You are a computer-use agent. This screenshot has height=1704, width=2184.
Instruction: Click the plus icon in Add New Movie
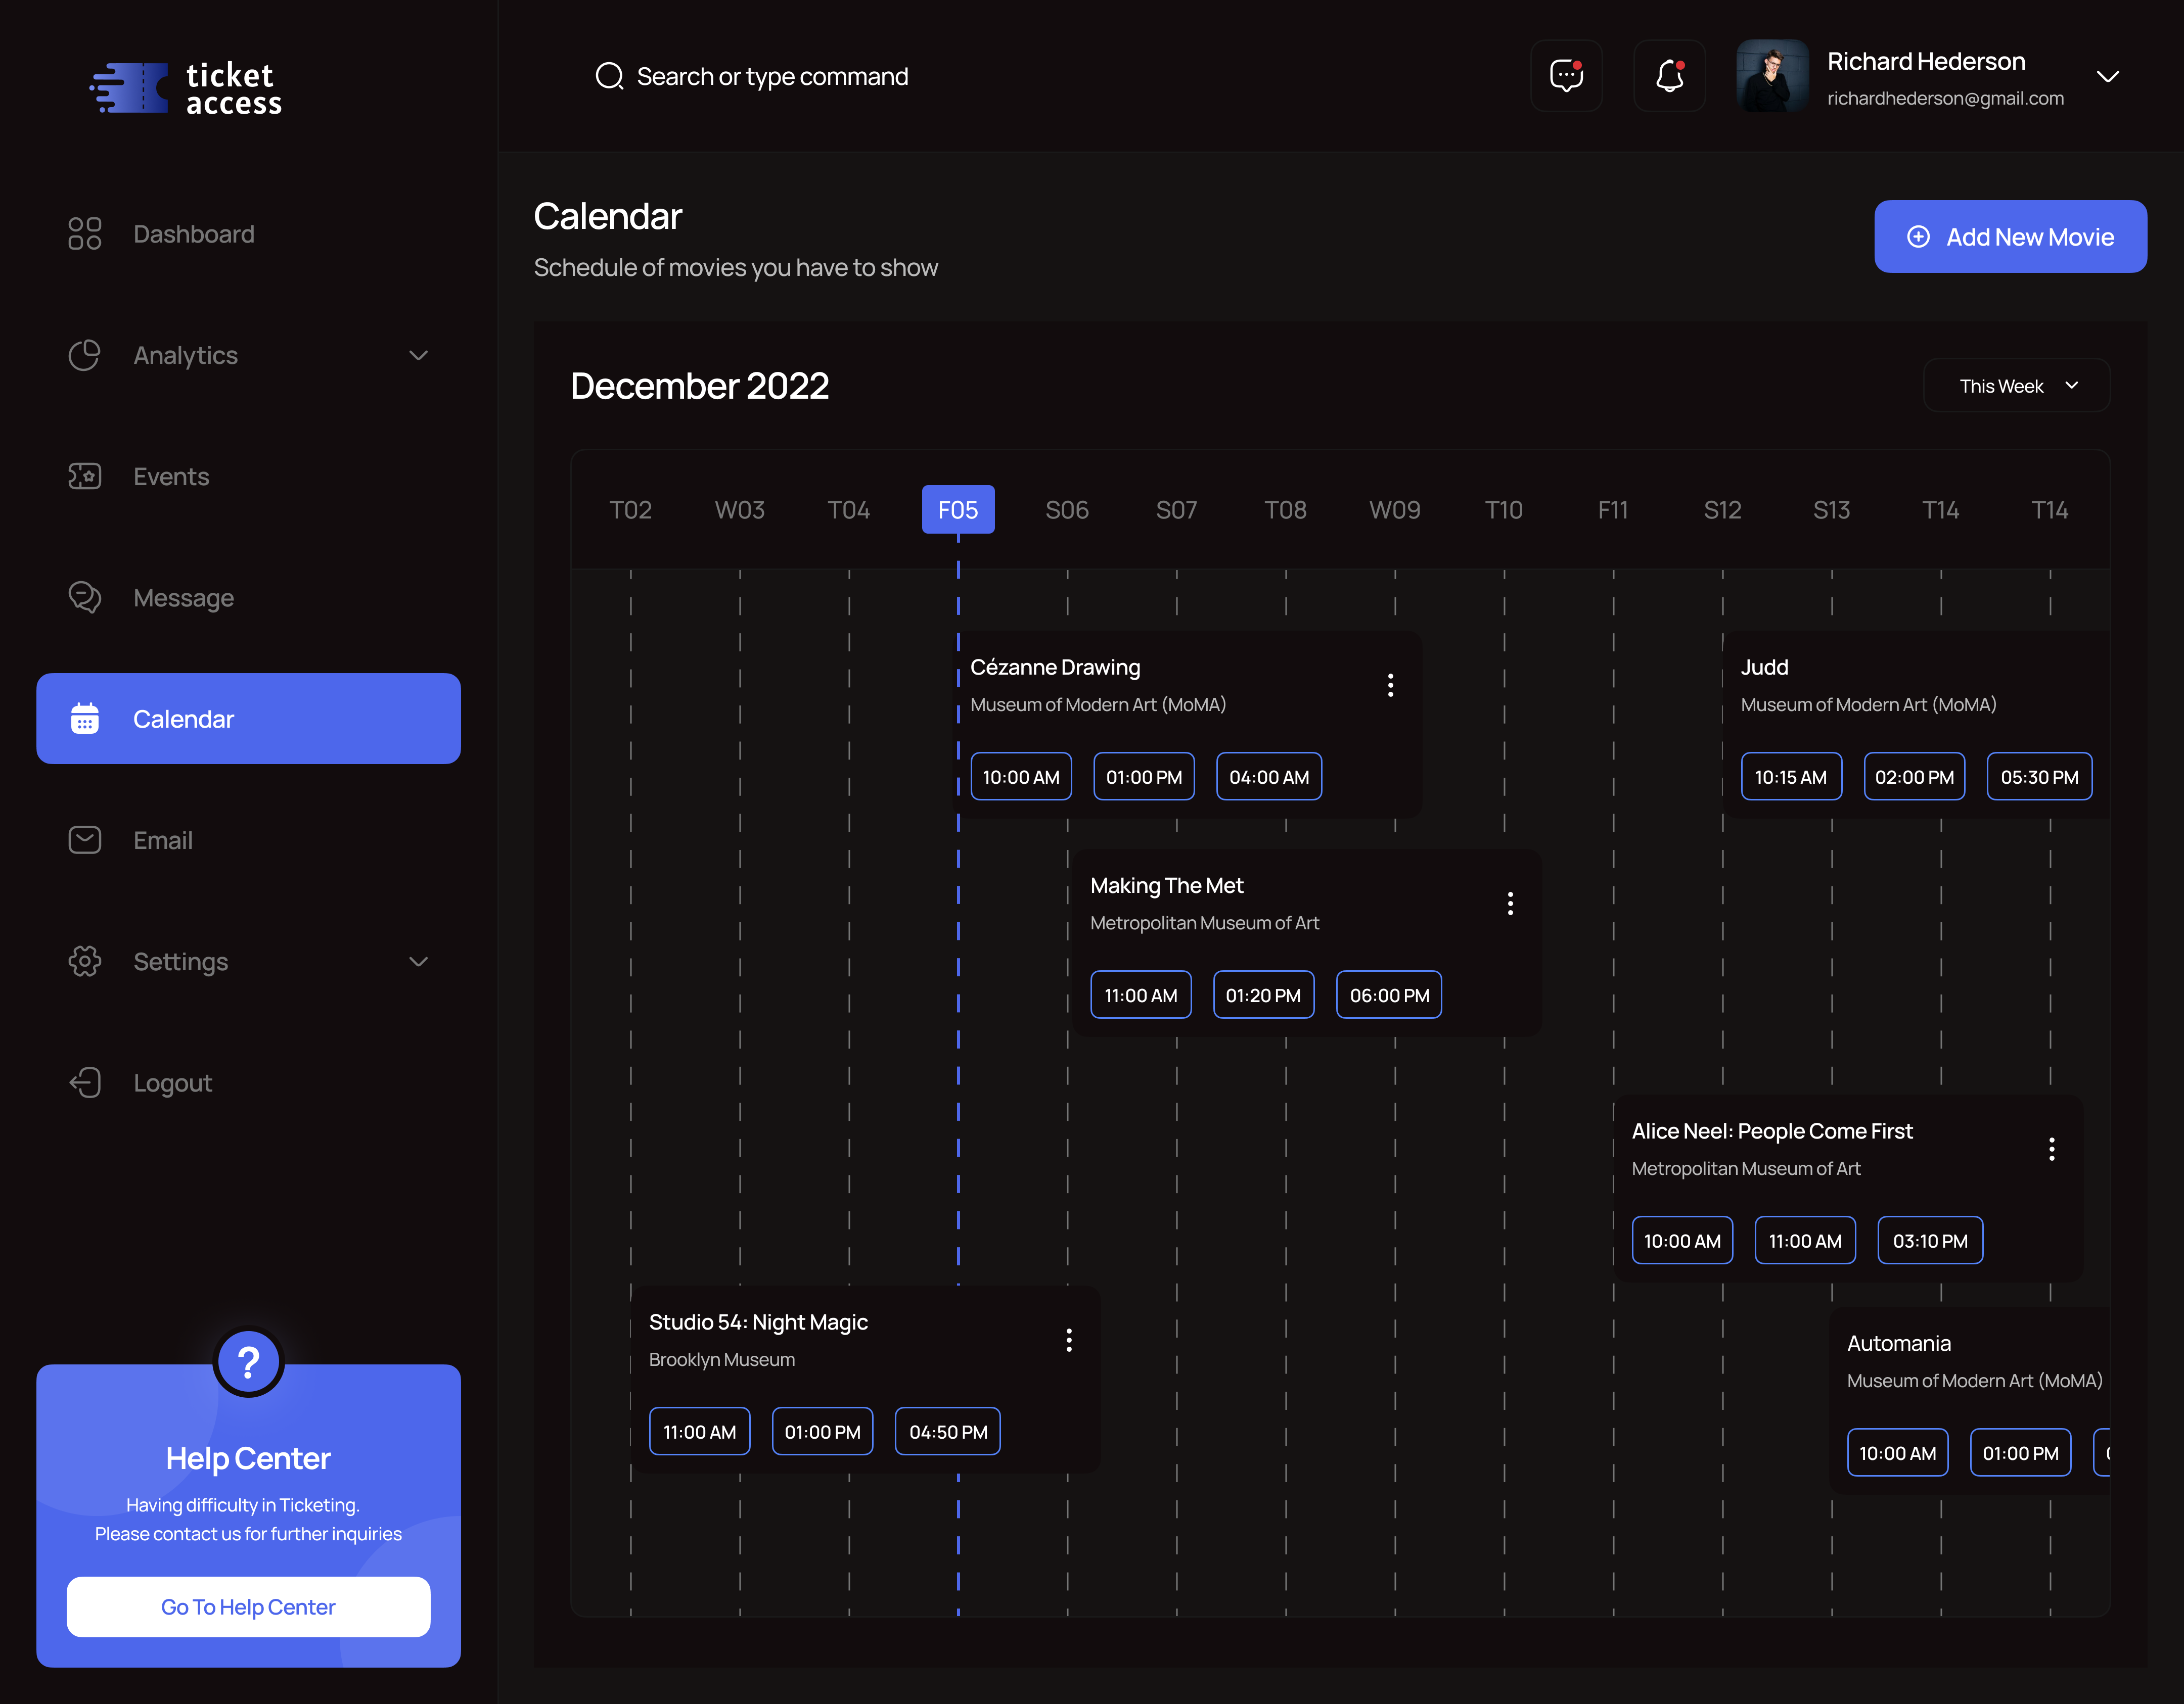point(1918,237)
